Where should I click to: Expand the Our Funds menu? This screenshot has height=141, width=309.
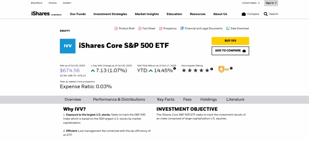point(78,14)
